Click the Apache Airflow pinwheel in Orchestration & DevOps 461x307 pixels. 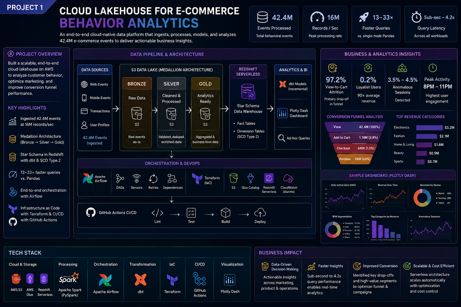pos(88,178)
